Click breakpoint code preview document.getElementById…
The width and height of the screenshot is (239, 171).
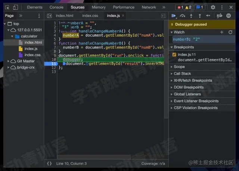(x=205, y=60)
